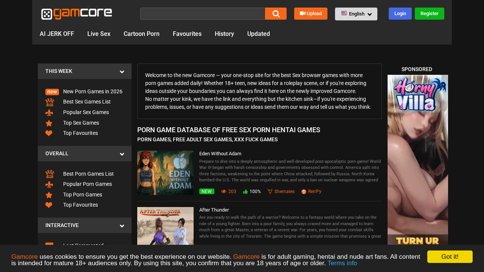The width and height of the screenshot is (484, 272).
Task: Click the orange search magnifier button
Action: 276,14
